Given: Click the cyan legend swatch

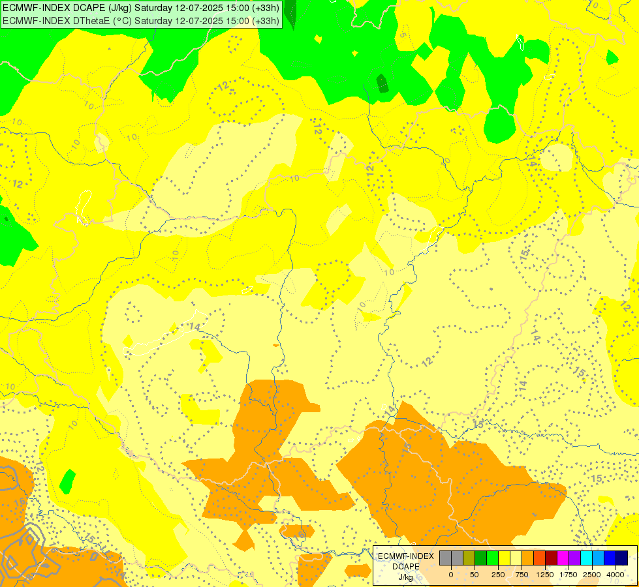Looking at the screenshot, I should pyautogui.click(x=586, y=558).
